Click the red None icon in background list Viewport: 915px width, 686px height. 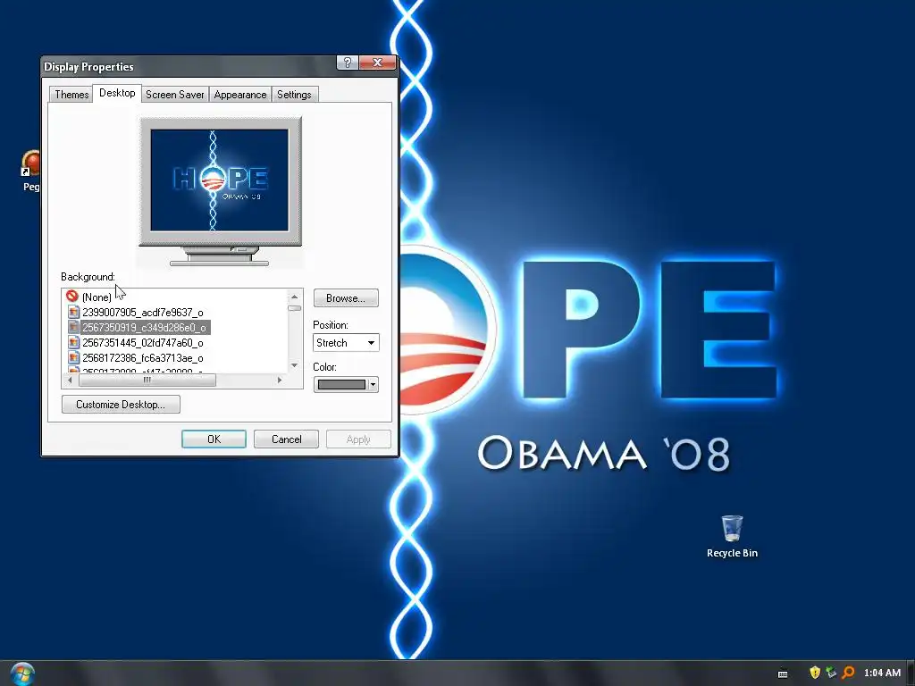pyautogui.click(x=72, y=297)
